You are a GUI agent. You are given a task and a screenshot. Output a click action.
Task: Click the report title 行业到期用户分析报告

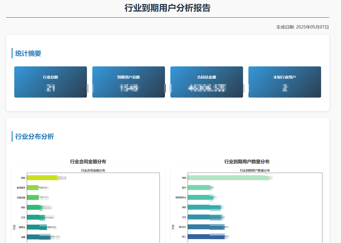click(x=167, y=8)
